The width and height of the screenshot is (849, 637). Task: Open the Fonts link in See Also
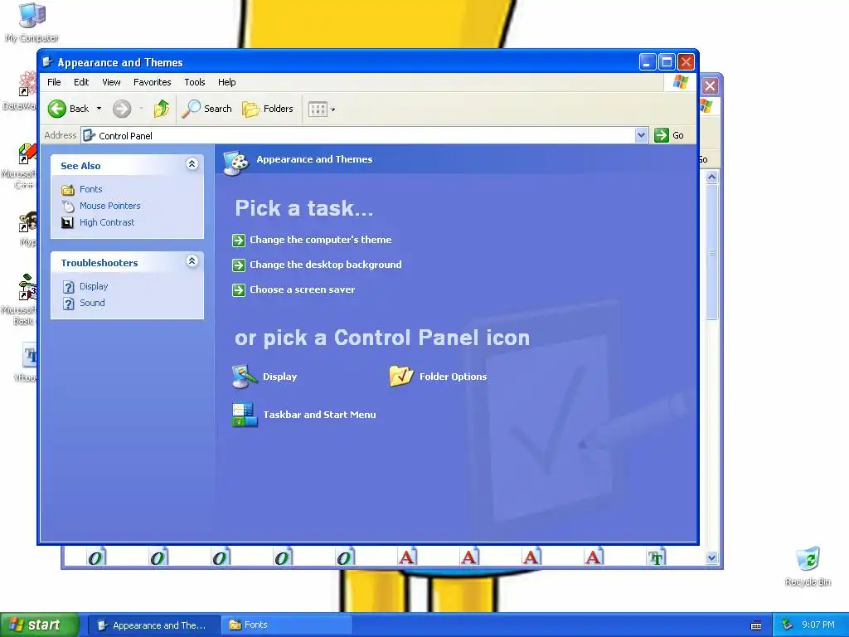point(91,189)
